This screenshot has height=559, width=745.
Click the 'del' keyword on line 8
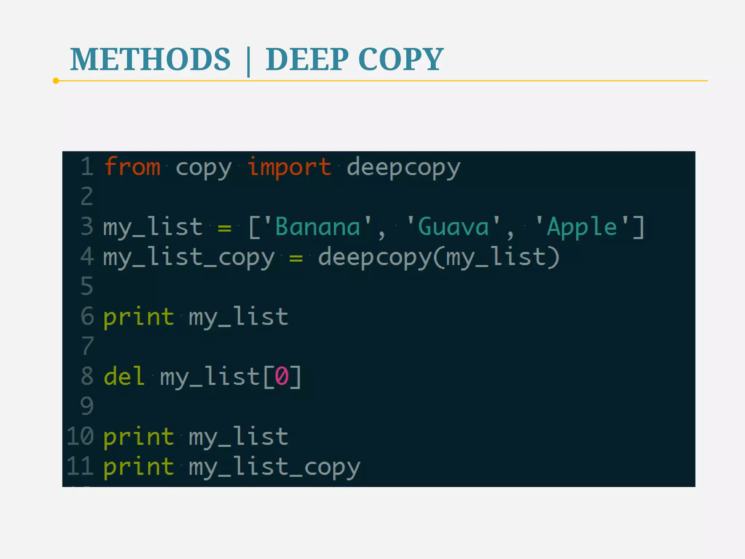pyautogui.click(x=124, y=377)
